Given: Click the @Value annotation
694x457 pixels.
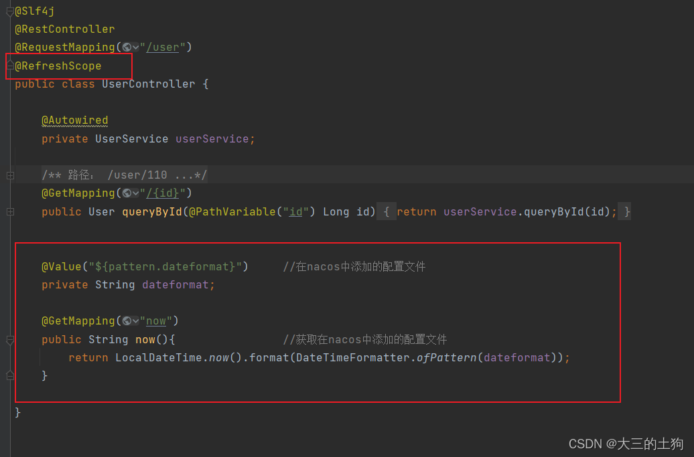Looking at the screenshot, I should tap(62, 266).
